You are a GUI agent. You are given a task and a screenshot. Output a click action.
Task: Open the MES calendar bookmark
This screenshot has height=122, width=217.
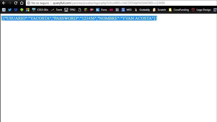click(x=126, y=10)
